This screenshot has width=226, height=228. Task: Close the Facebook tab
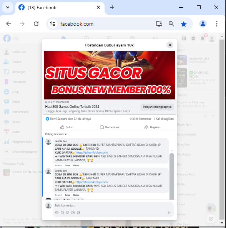pos(98,7)
